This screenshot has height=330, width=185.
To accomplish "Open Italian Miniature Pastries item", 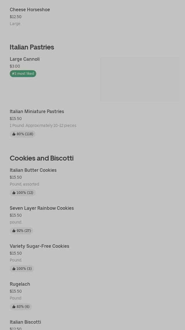I will click(37, 111).
